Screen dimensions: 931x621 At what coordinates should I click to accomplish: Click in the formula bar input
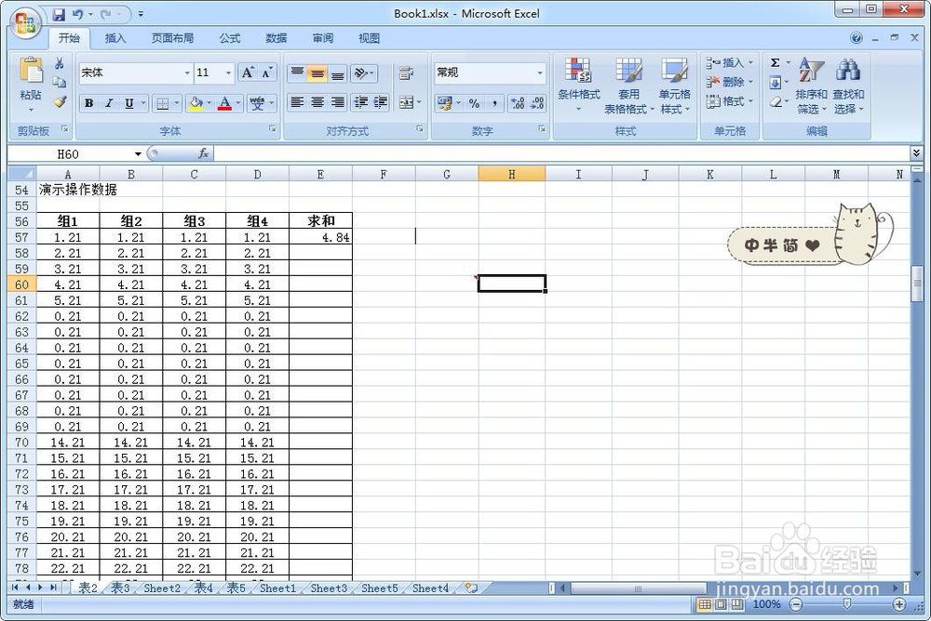(x=561, y=154)
